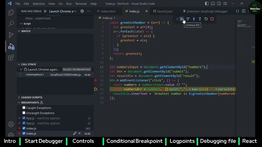262x147 pixels.
Task: Open the Help menu
Action: [x=93, y=4]
